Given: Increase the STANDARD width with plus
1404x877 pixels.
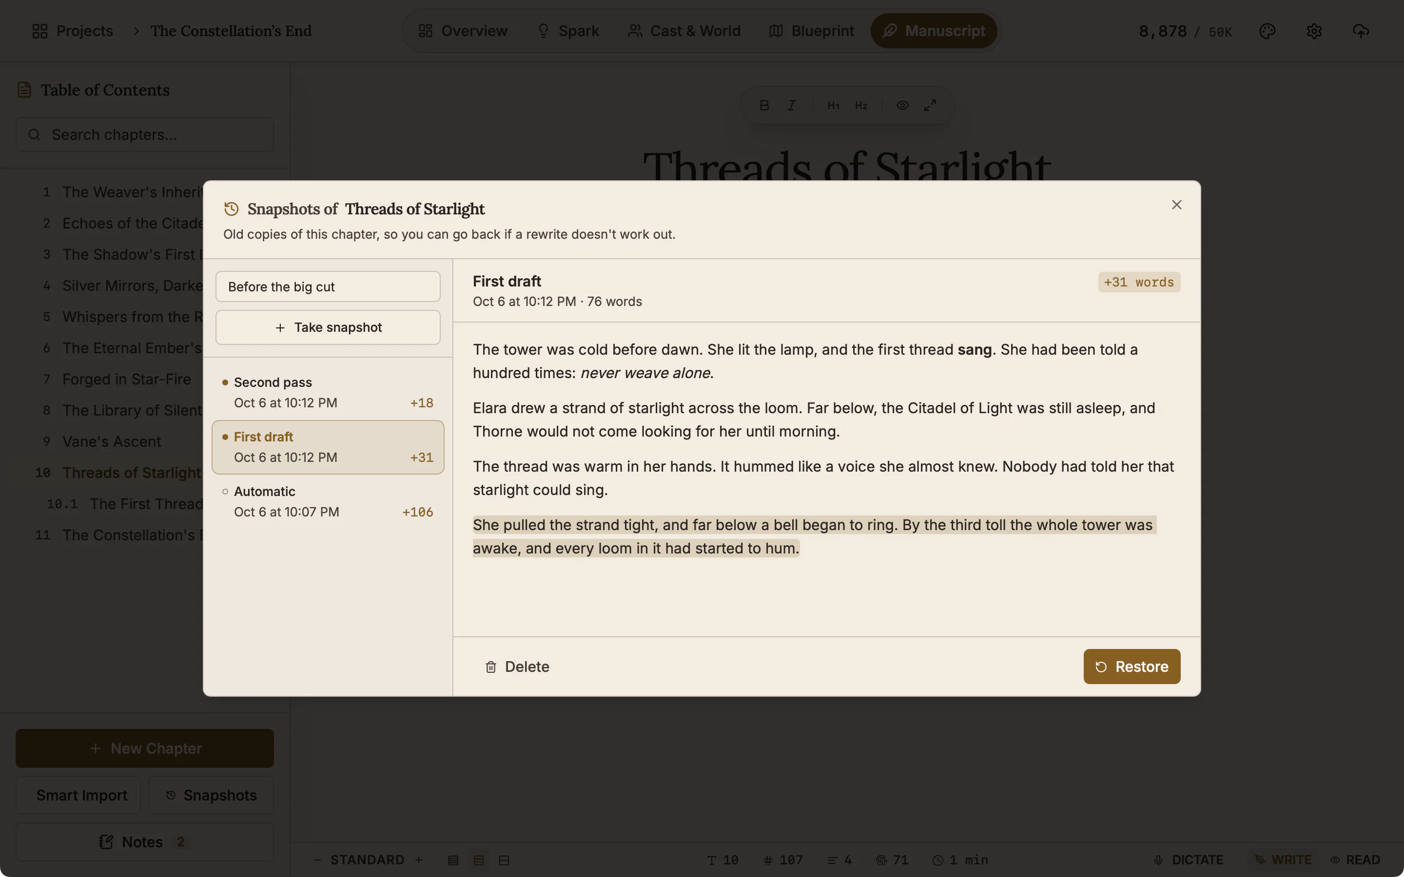Looking at the screenshot, I should tap(419, 859).
